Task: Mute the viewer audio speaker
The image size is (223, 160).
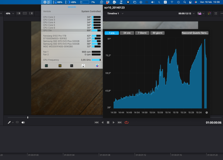Action: pos(23,122)
